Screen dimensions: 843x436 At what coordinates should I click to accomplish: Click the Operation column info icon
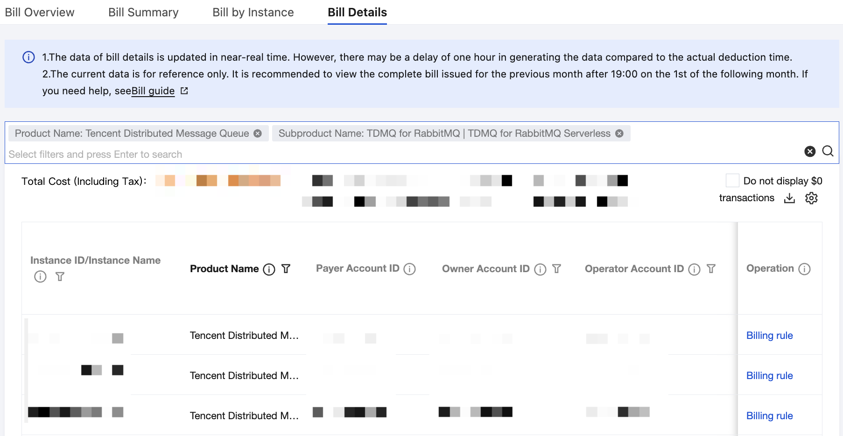805,269
